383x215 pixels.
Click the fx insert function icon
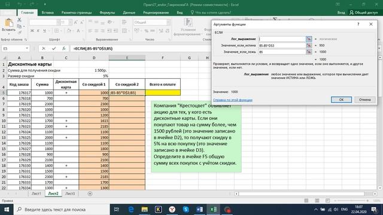64,48
